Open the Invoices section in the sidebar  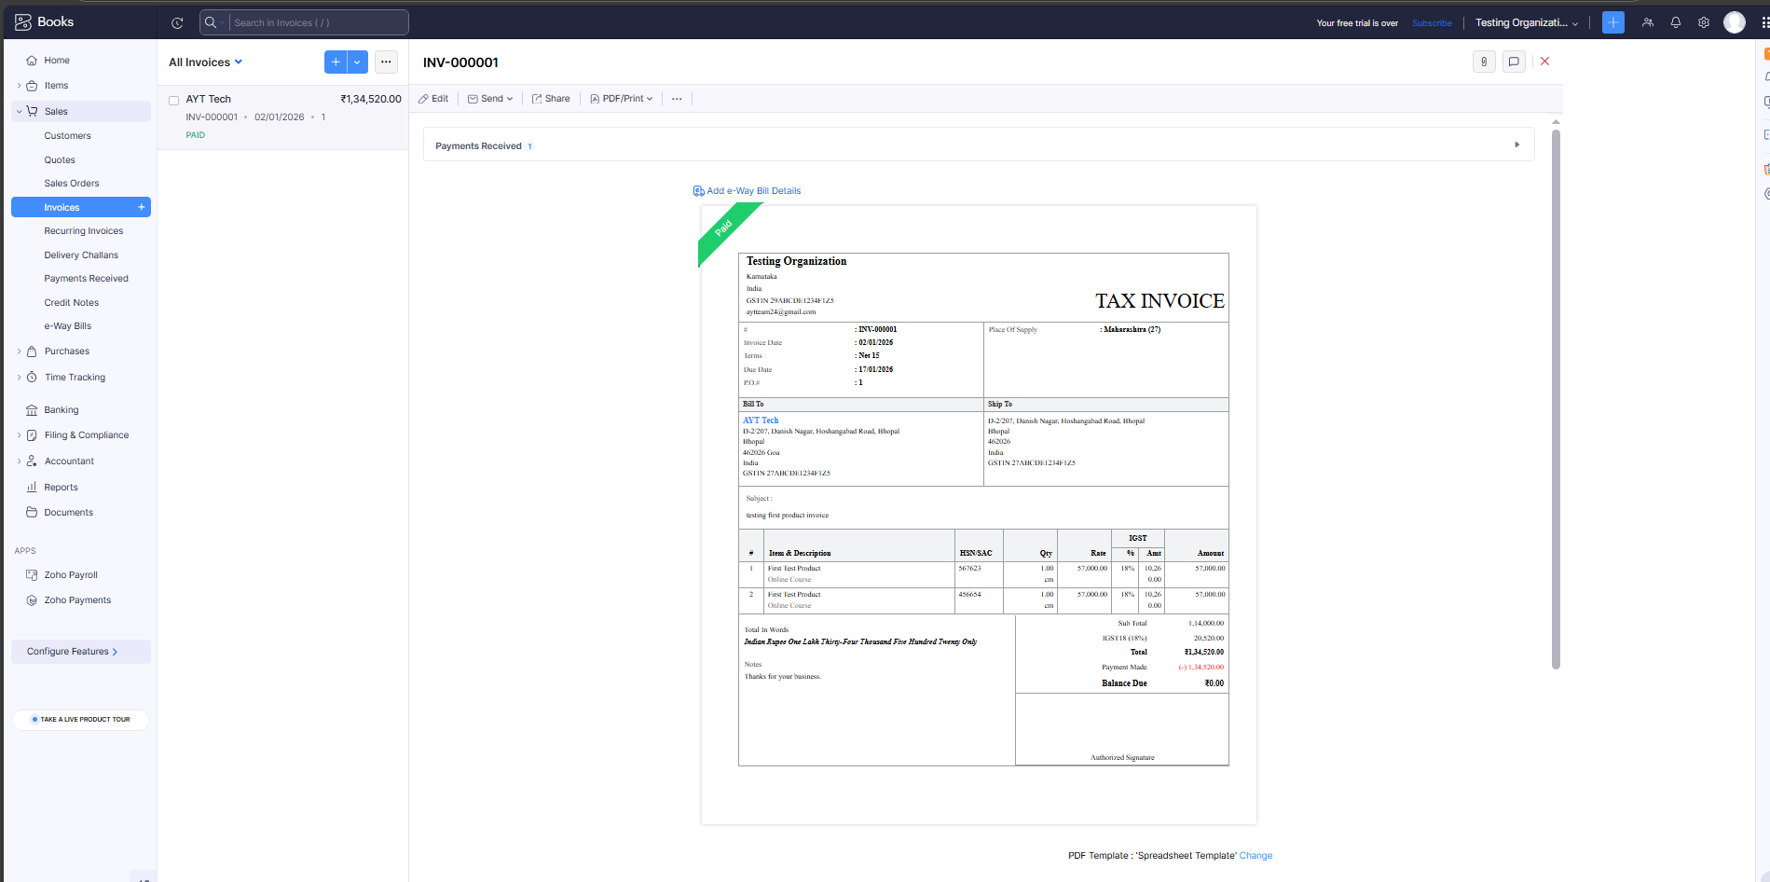[x=62, y=206]
